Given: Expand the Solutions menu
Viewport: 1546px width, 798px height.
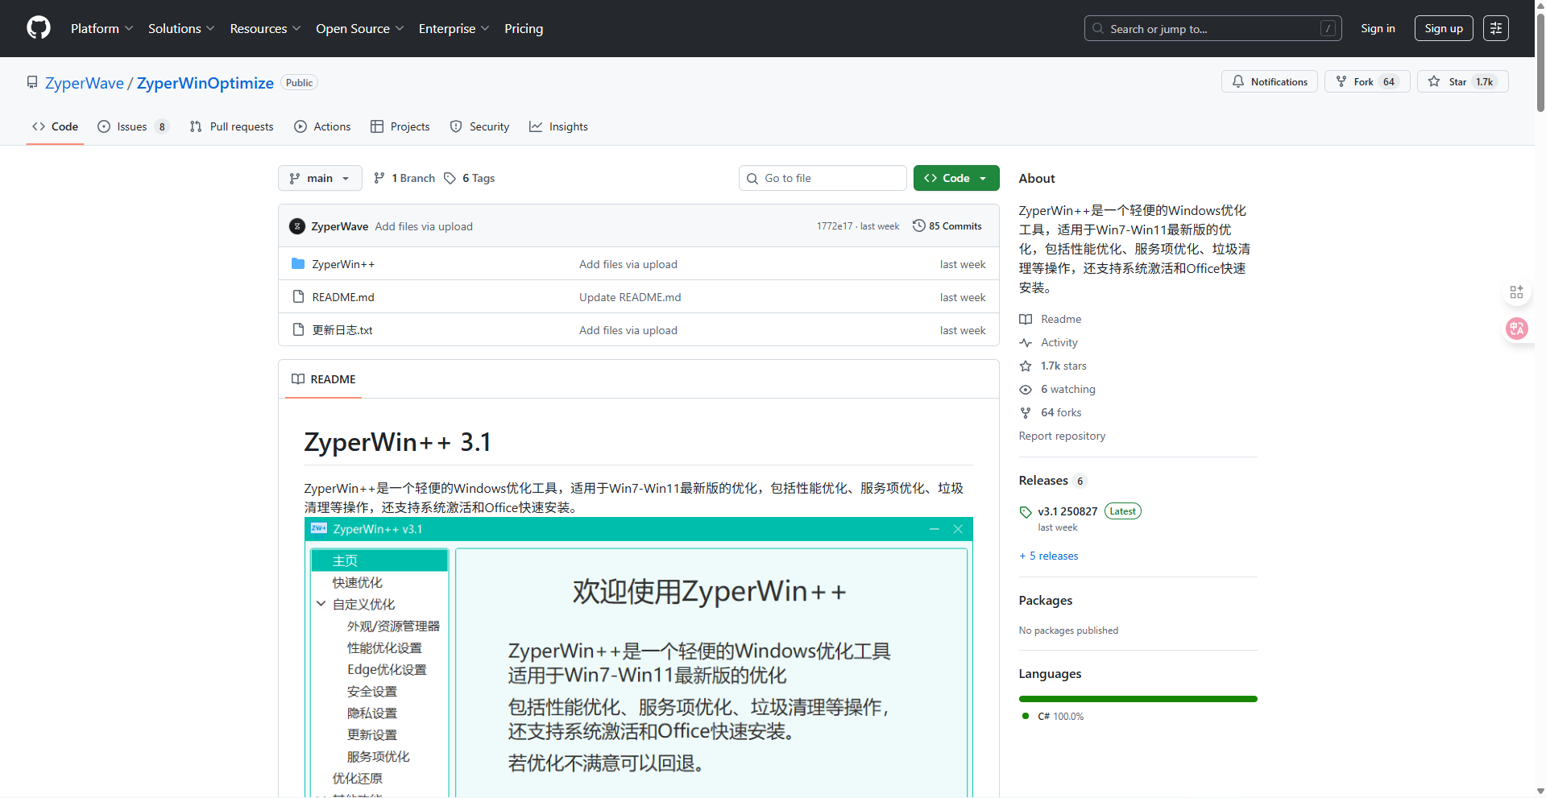Looking at the screenshot, I should [x=181, y=28].
